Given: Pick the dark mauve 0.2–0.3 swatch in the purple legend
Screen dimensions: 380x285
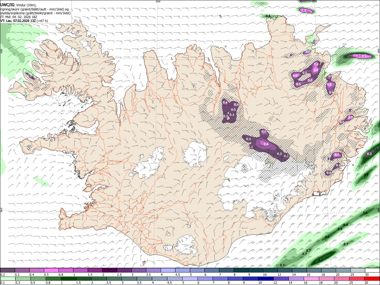Looking at the screenshot, I should 7,270.
